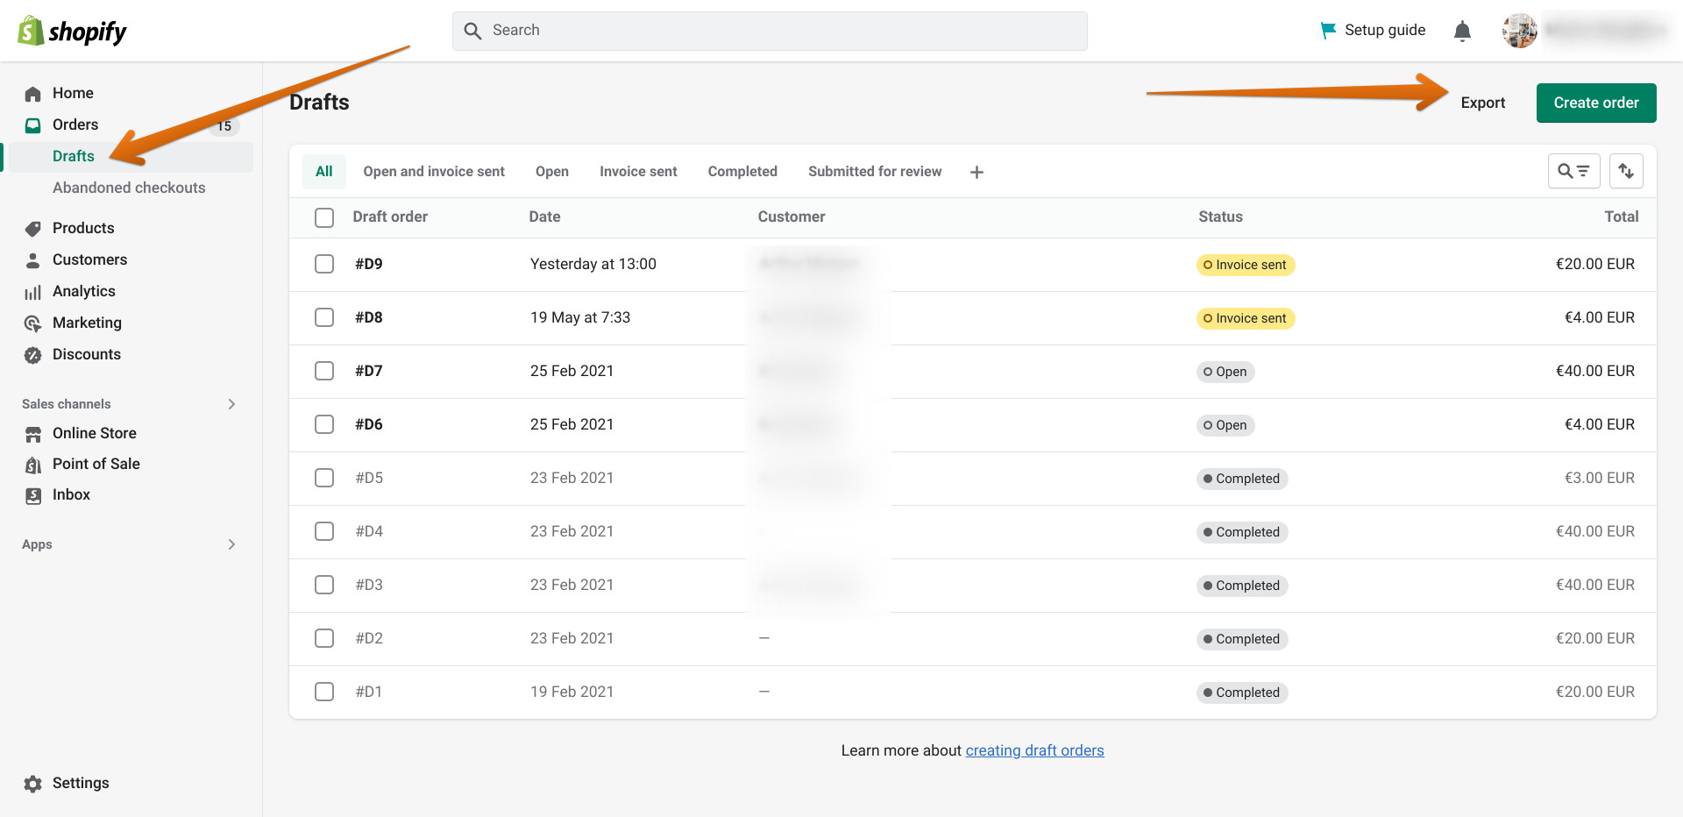Focus the top Search field
Image resolution: width=1683 pixels, height=817 pixels.
pos(770,31)
